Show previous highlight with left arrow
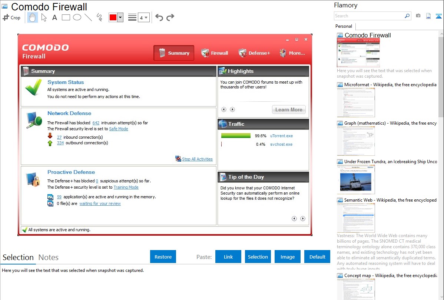 224,109
